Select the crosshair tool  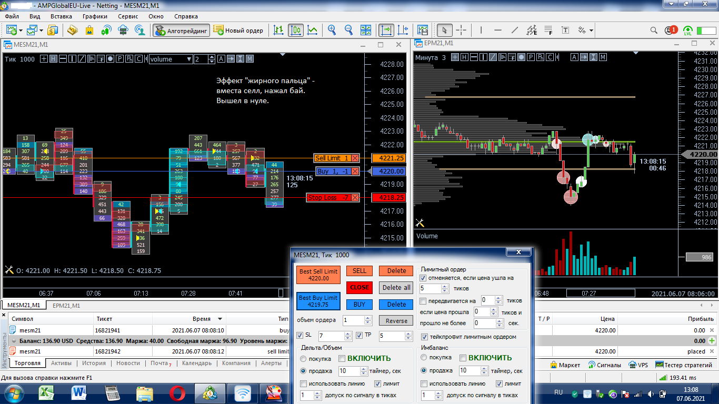pos(461,31)
